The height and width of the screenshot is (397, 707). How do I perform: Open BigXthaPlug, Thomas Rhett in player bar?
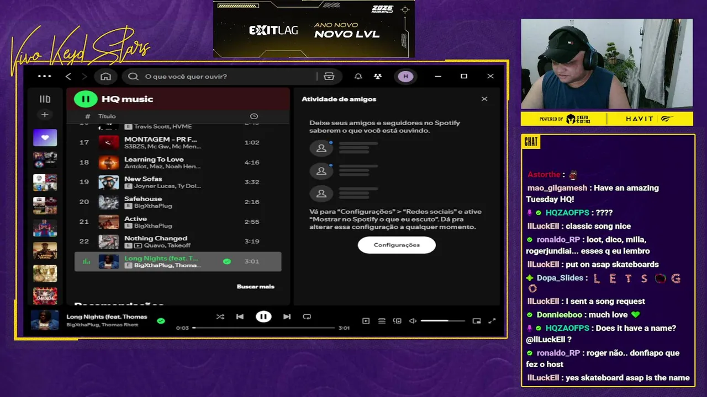(x=102, y=325)
